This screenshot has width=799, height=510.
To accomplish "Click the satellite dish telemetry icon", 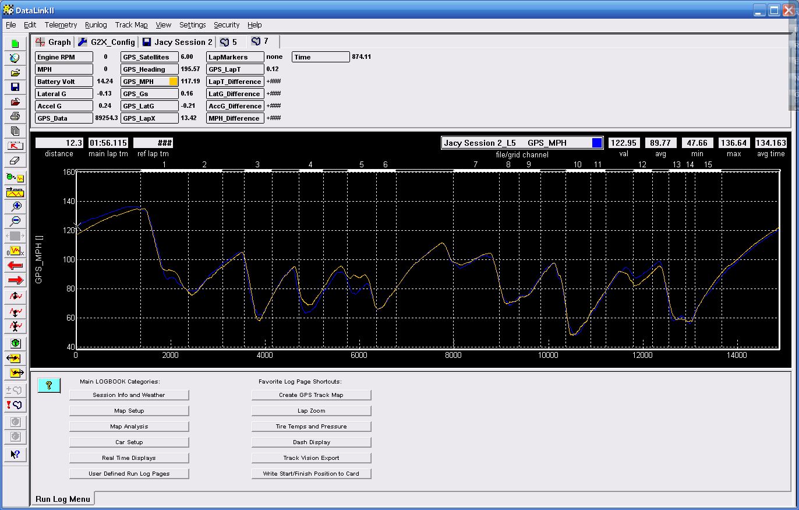I will coord(15,58).
